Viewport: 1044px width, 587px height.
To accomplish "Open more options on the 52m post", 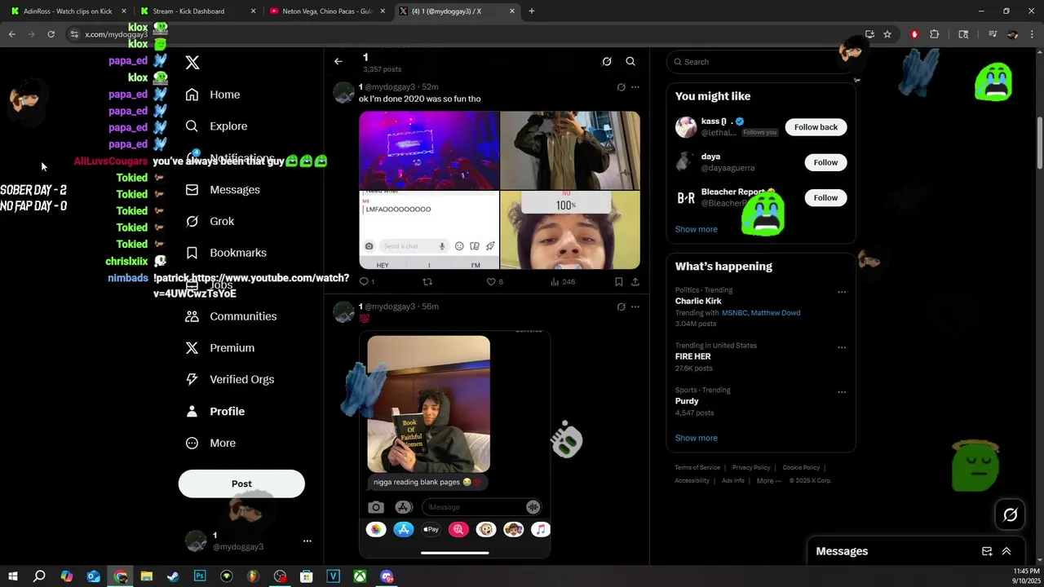I will [x=635, y=87].
